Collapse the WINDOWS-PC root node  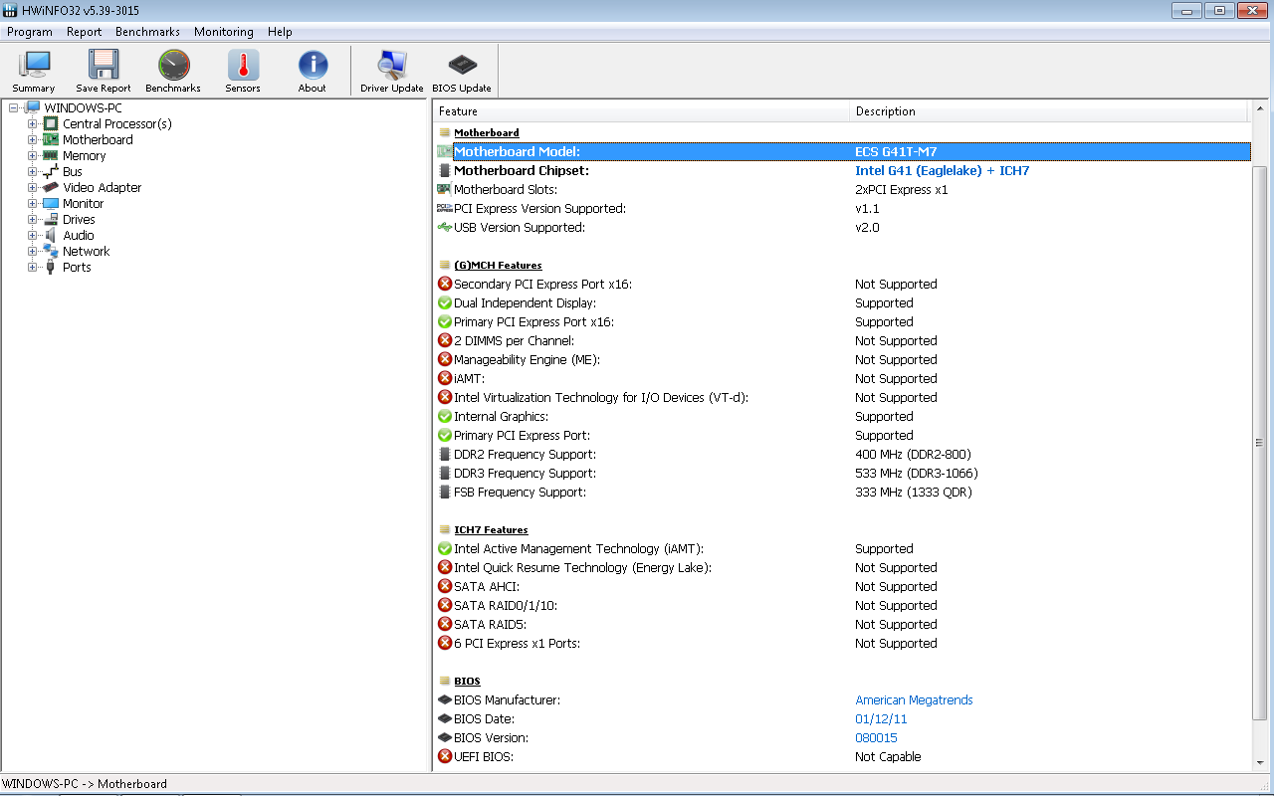tap(13, 107)
